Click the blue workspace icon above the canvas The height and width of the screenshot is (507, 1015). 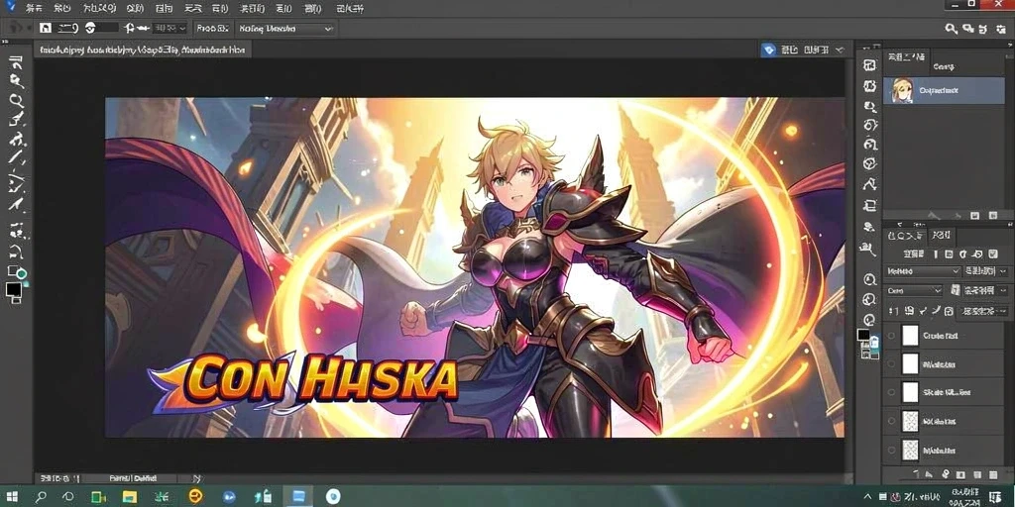[768, 50]
